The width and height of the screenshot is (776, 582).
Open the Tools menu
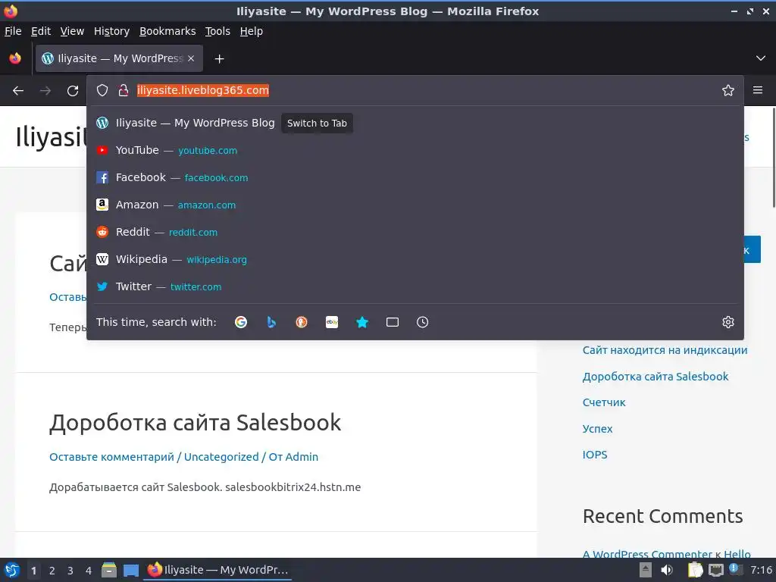coord(217,31)
